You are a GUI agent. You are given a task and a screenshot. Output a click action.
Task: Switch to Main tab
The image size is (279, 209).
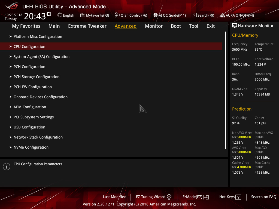54,26
